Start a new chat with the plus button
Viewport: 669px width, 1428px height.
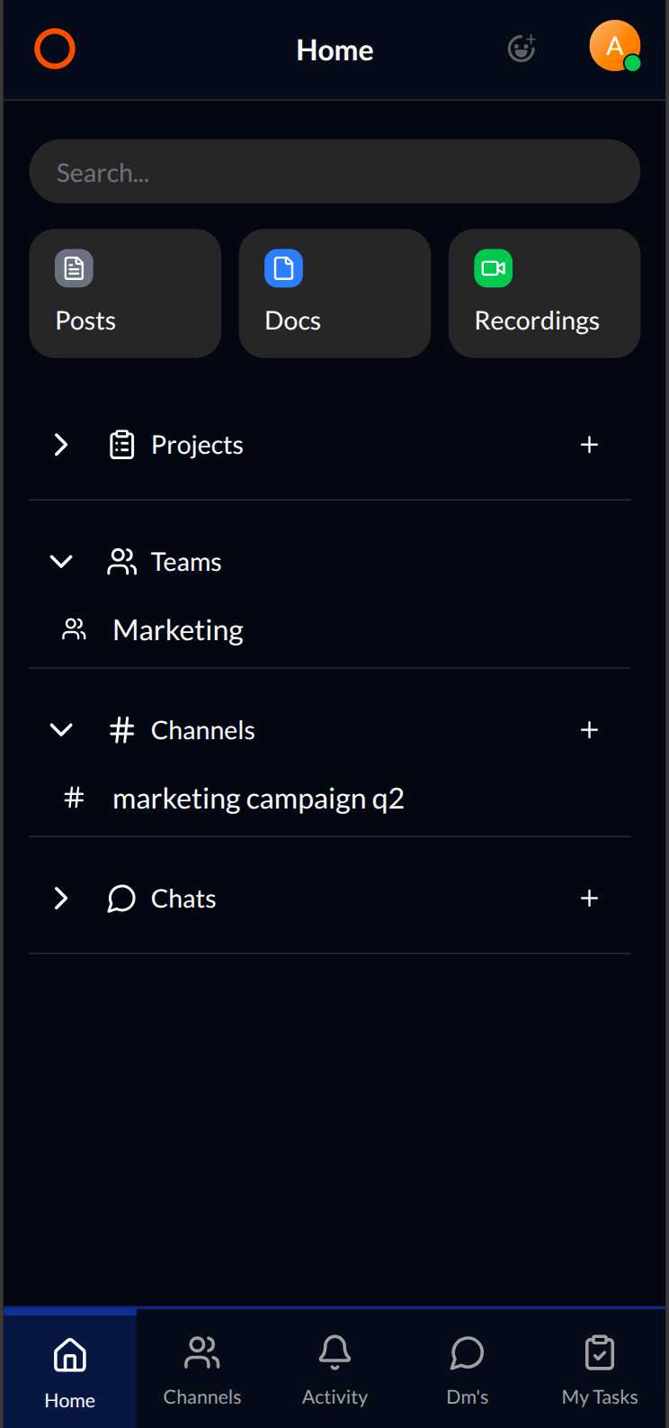[589, 898]
